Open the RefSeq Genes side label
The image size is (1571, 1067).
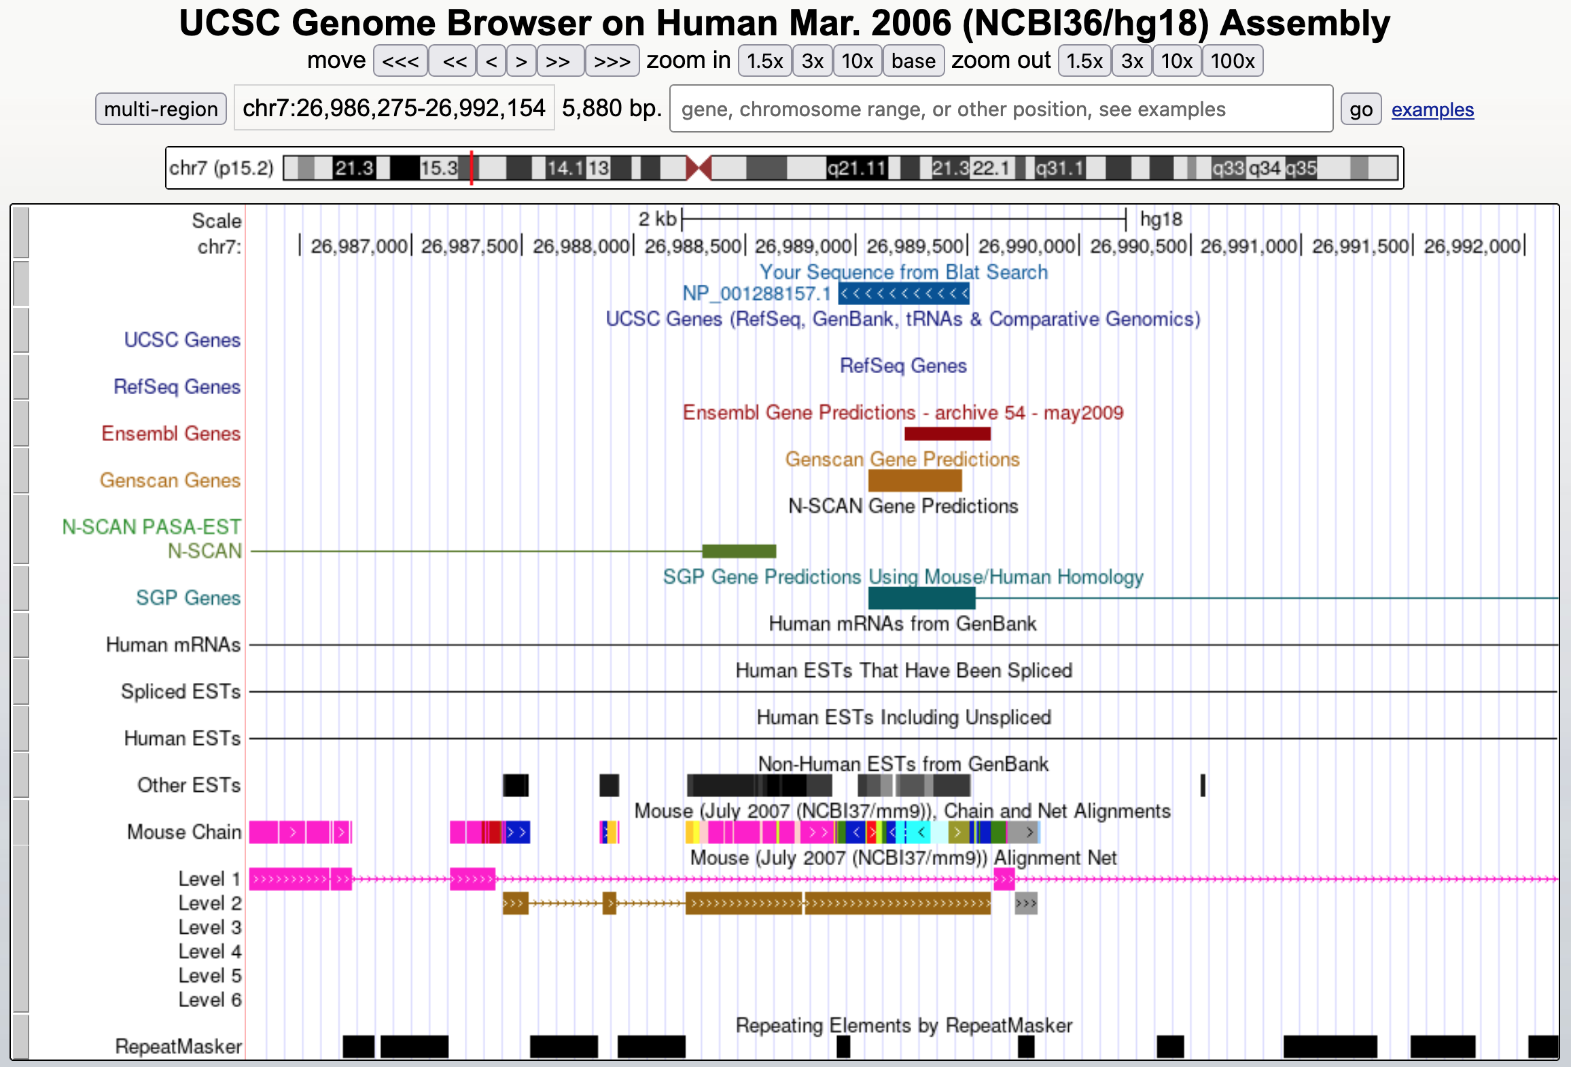coord(177,387)
